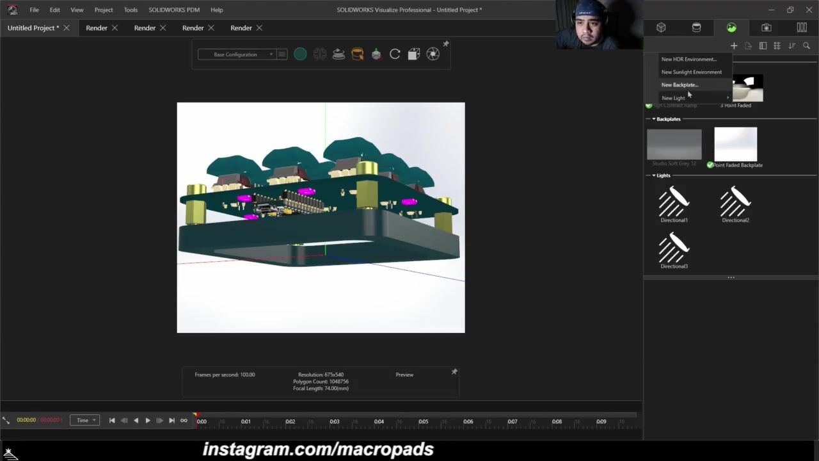Open the Cameras tab icon
This screenshot has width=819, height=461.
tap(766, 28)
